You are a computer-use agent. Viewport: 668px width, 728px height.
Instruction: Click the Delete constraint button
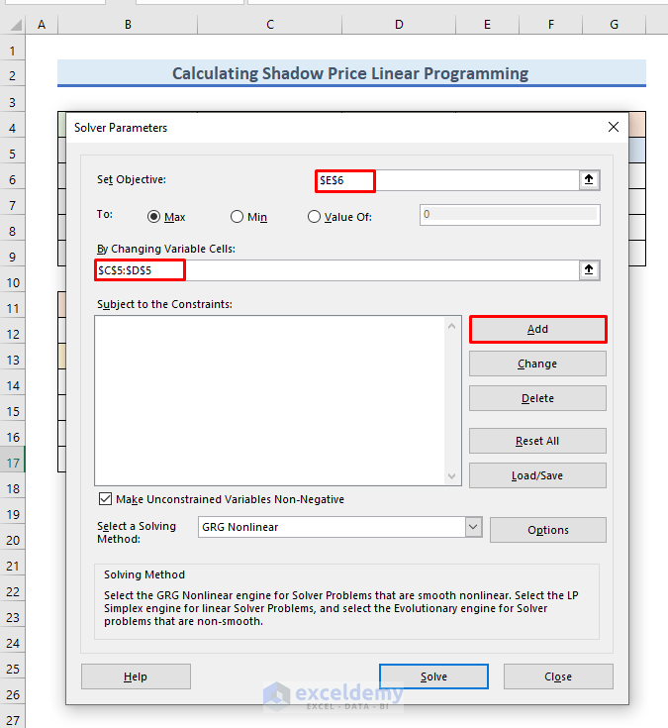pyautogui.click(x=537, y=398)
